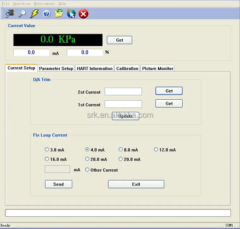Open the Operation menu

21,3
